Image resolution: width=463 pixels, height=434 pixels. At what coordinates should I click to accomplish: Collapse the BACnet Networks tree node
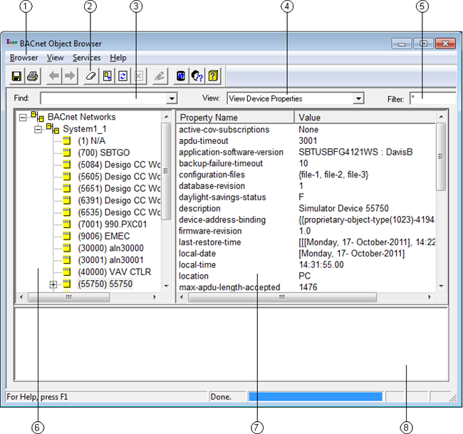[x=24, y=118]
